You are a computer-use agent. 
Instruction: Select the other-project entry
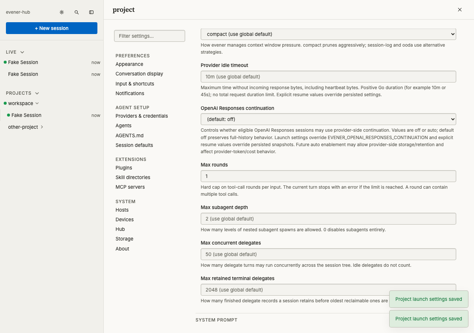point(23,127)
